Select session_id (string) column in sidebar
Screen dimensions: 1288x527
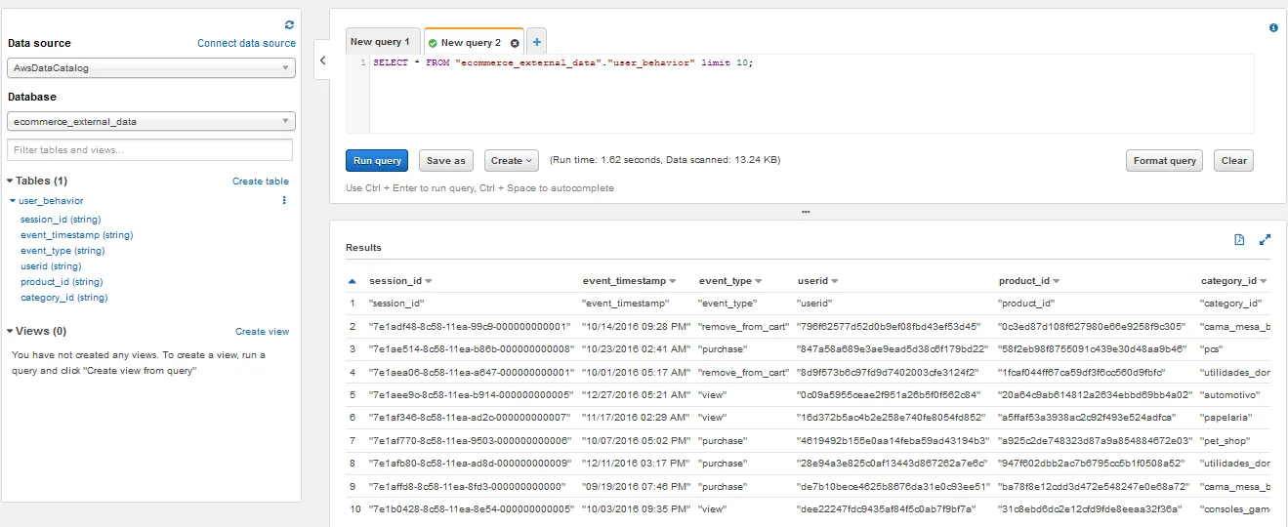(61, 220)
